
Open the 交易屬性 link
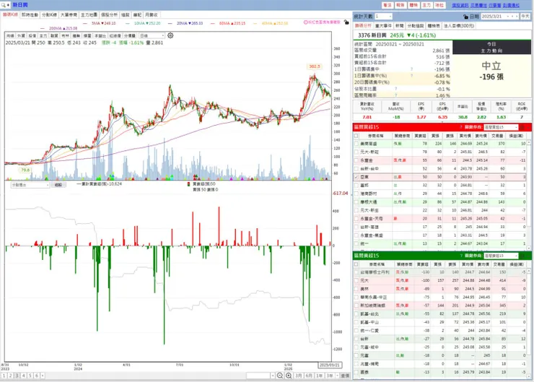(x=478, y=5)
